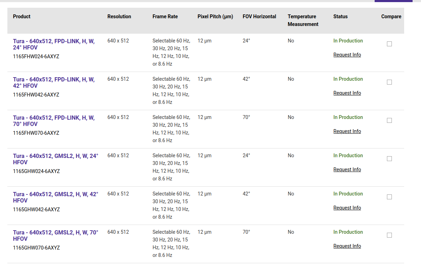Request Info for GMSL2 70° HFOV camera
The height and width of the screenshot is (272, 421).
click(x=347, y=246)
